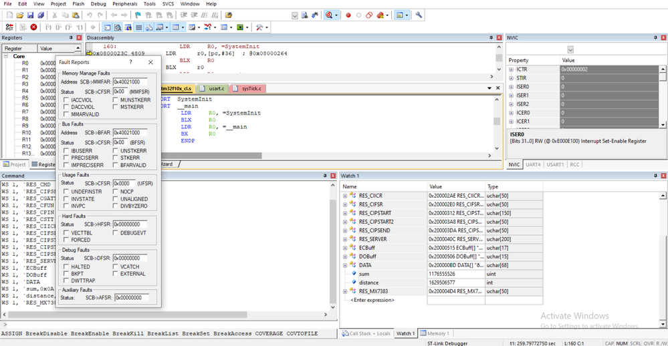Expand the ISER0 property in NVIC
Viewport: 668px width, 346px height.
pyautogui.click(x=512, y=86)
